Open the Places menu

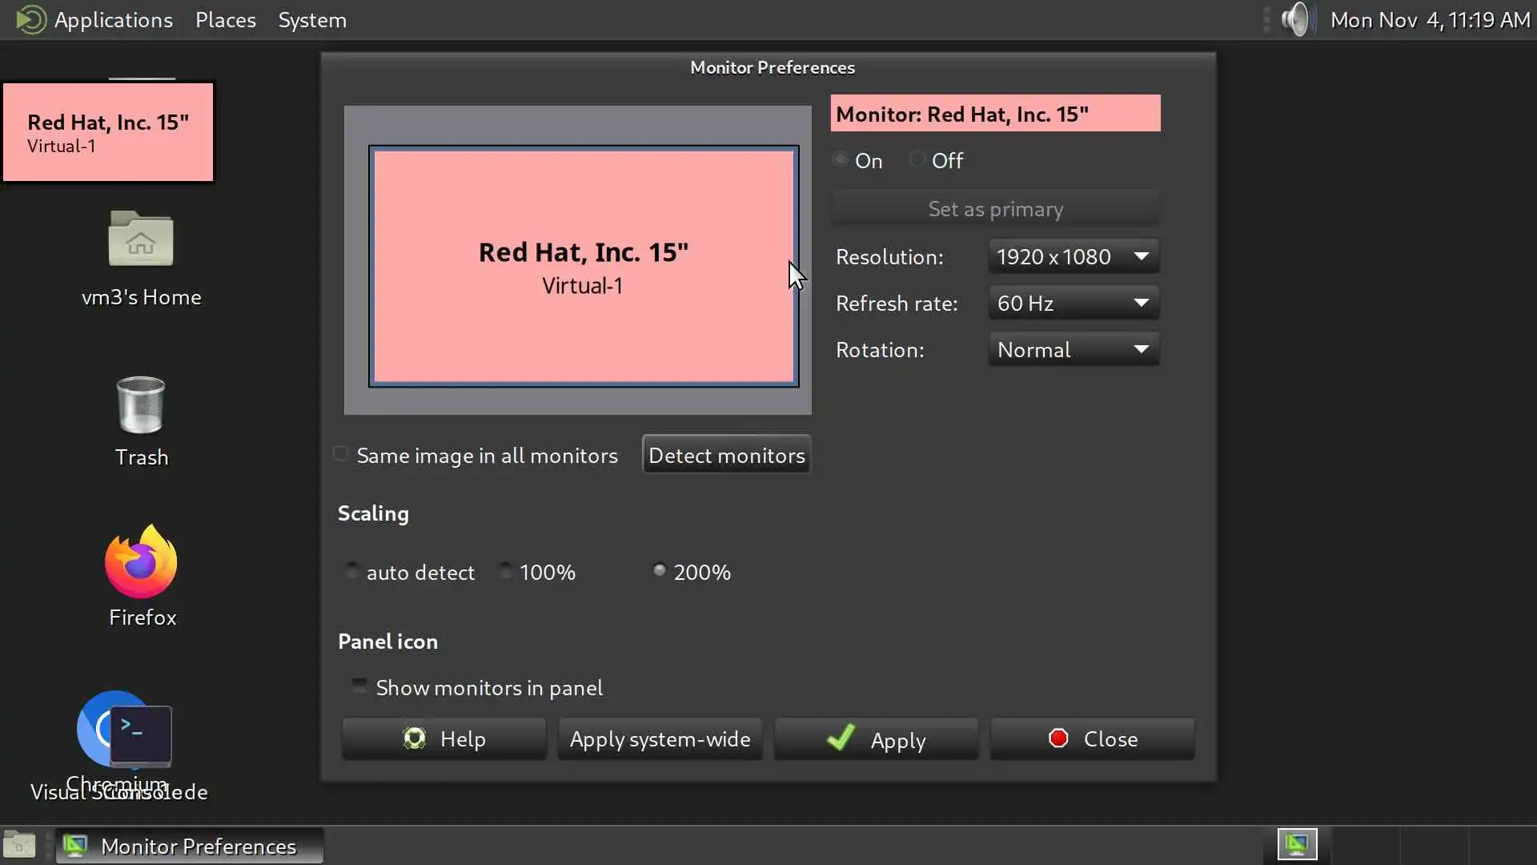point(225,19)
